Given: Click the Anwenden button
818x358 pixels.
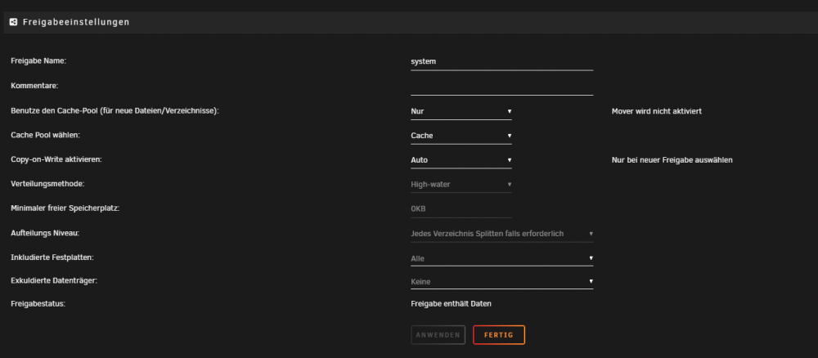Looking at the screenshot, I should (x=438, y=335).
